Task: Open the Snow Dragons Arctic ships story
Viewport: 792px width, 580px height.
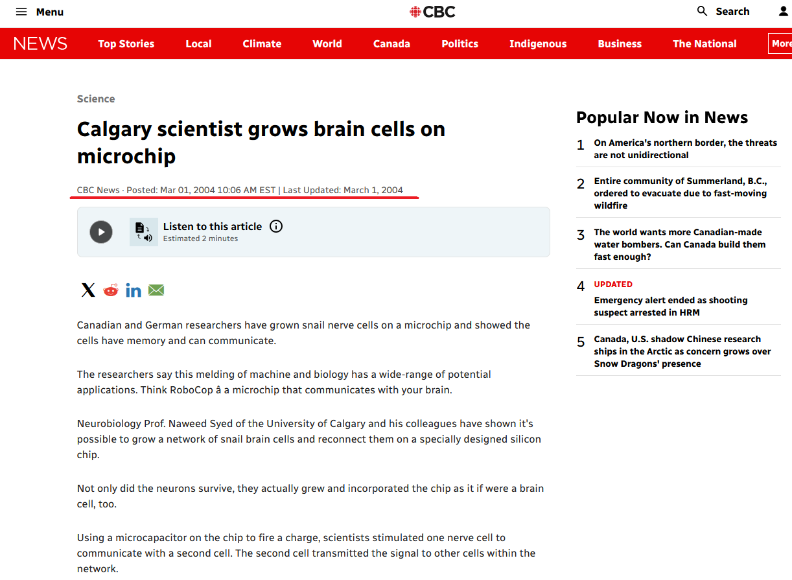Action: pyautogui.click(x=682, y=351)
